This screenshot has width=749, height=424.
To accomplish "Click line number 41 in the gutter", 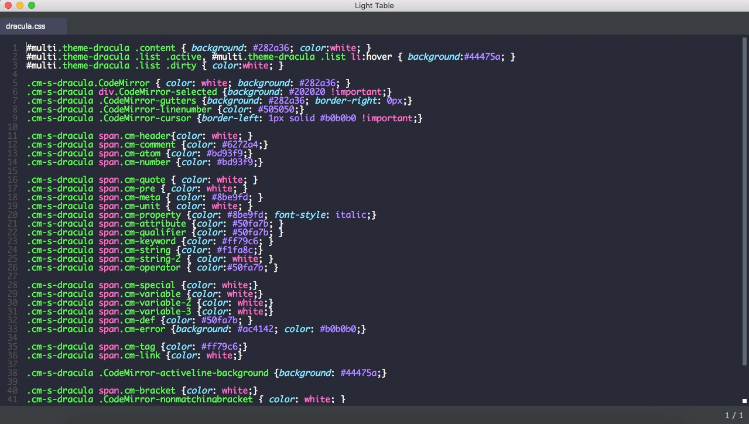I will point(13,399).
